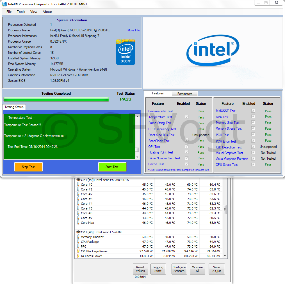
Task: Click the orange Stop Test button
Action: pyautogui.click(x=28, y=167)
